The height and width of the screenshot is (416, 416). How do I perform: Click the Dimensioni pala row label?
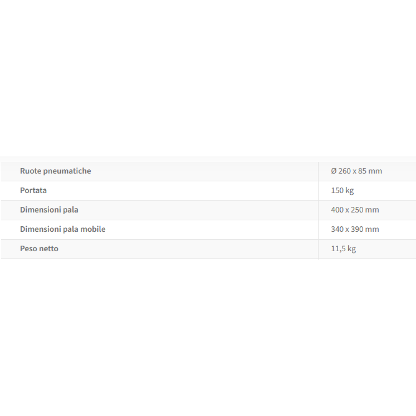coord(49,210)
